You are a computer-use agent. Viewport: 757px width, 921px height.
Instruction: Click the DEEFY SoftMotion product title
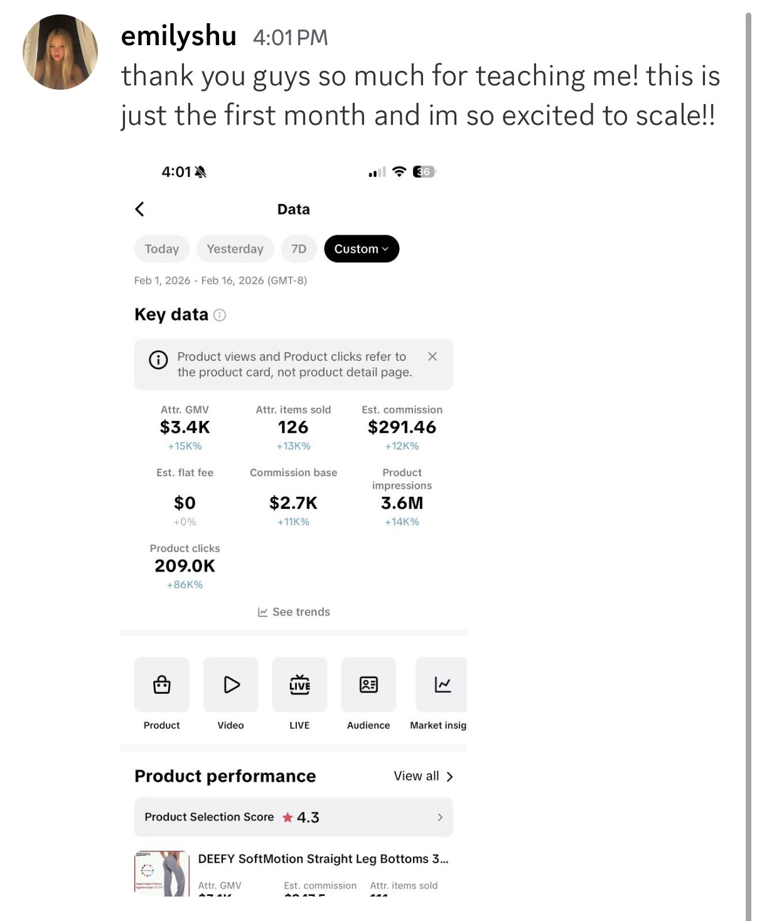pos(323,859)
